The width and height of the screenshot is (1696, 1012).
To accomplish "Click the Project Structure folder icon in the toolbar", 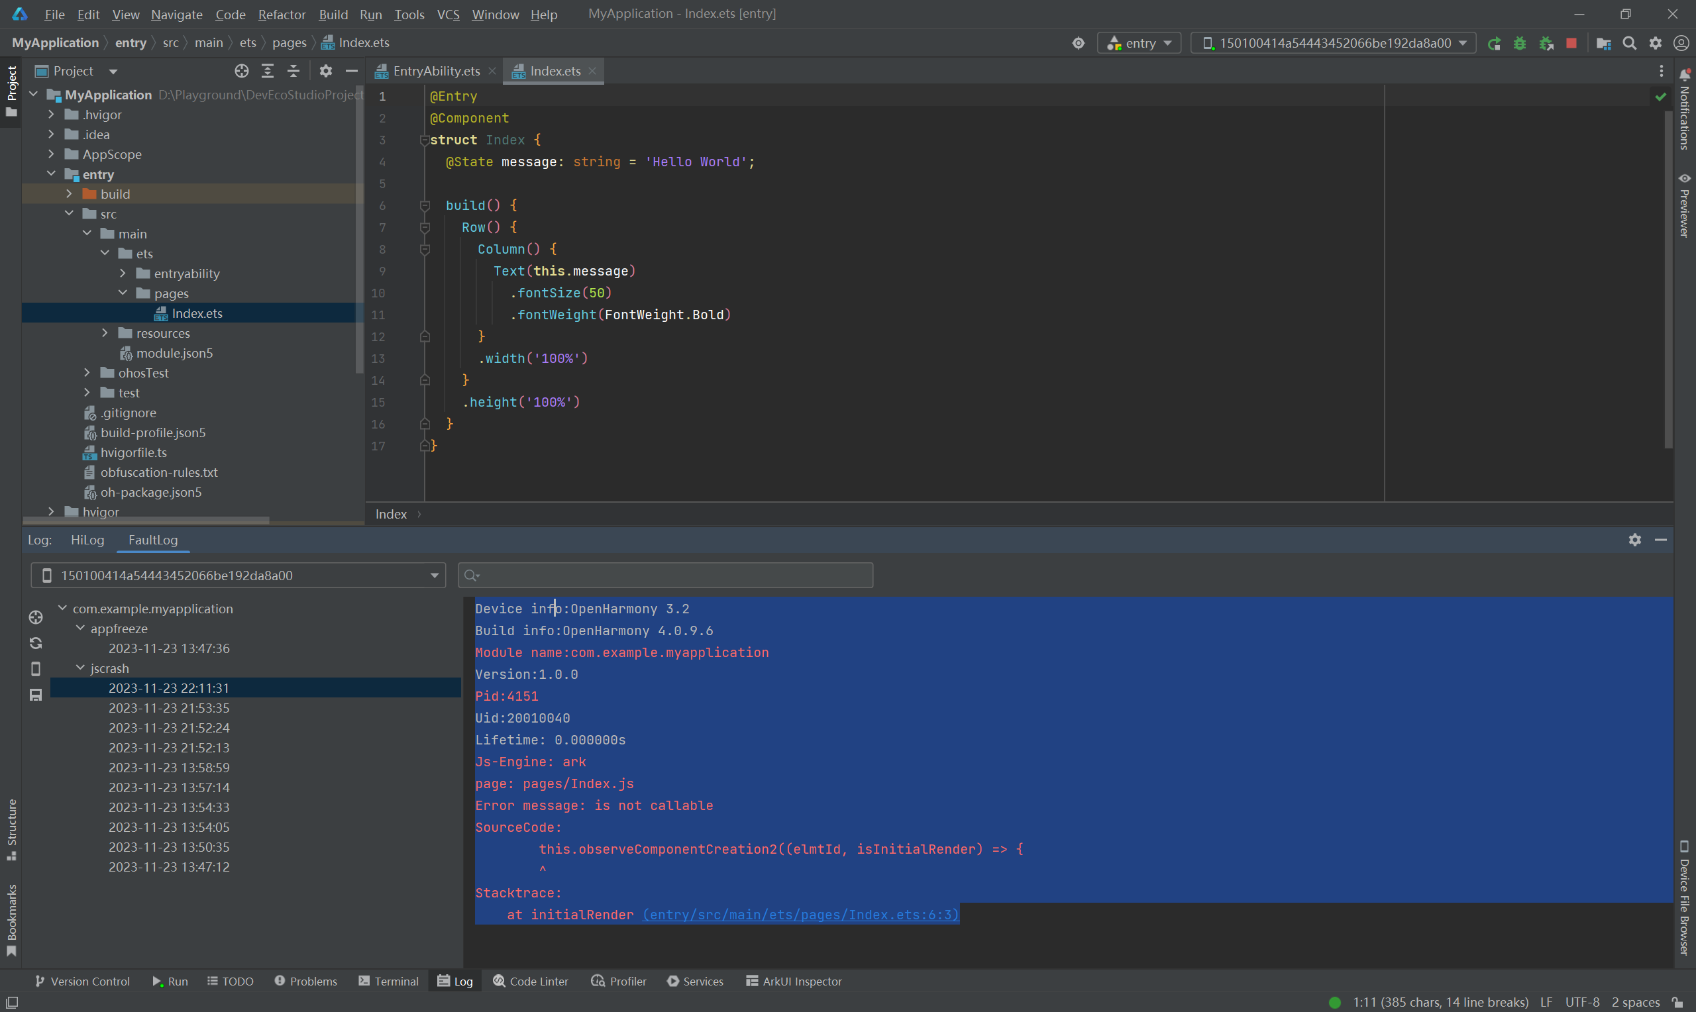I will pyautogui.click(x=1603, y=43).
